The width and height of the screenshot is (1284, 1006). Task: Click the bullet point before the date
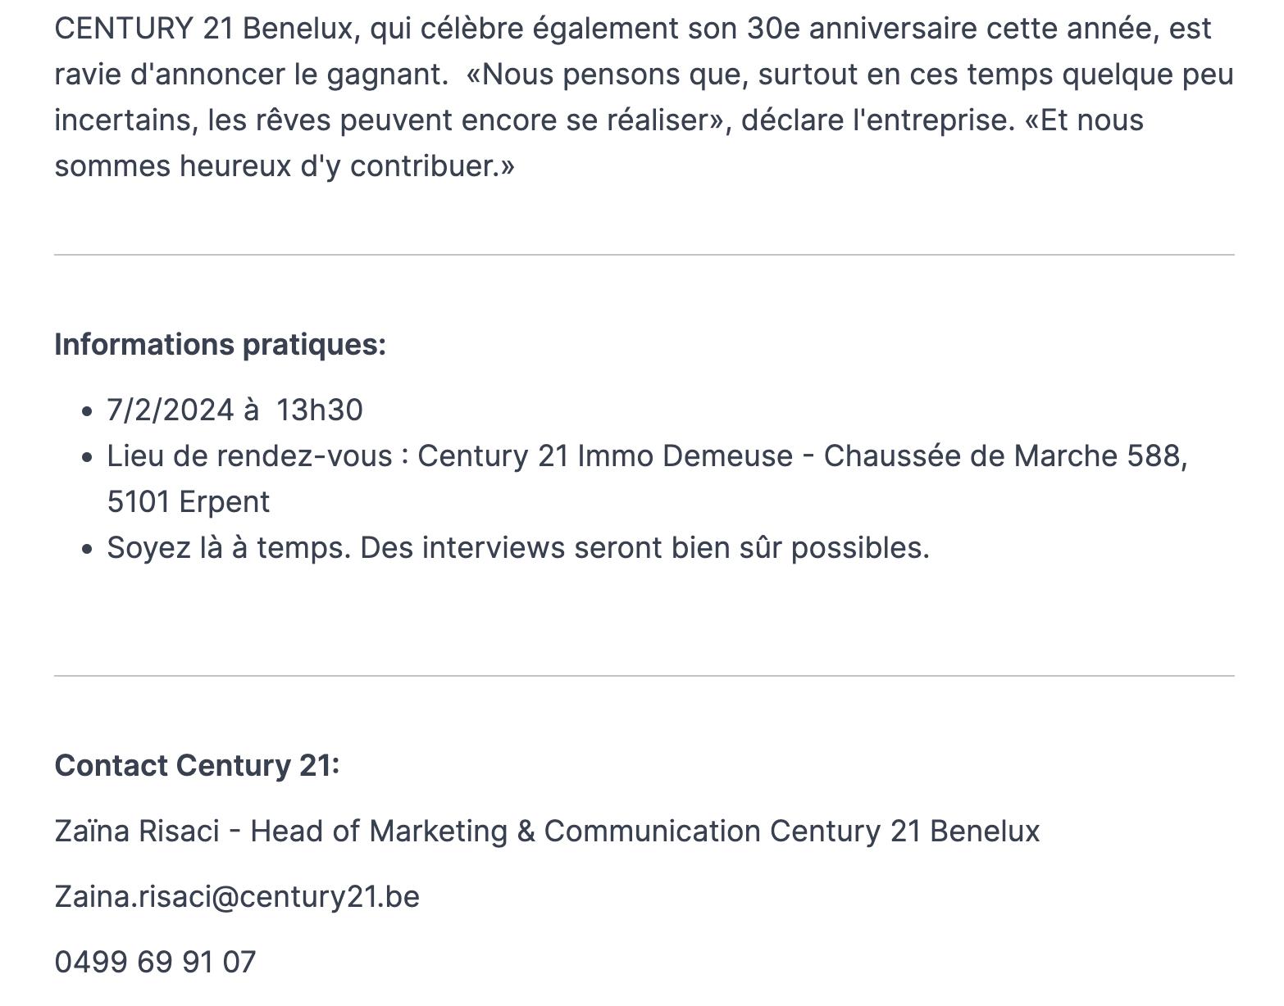pyautogui.click(x=89, y=411)
